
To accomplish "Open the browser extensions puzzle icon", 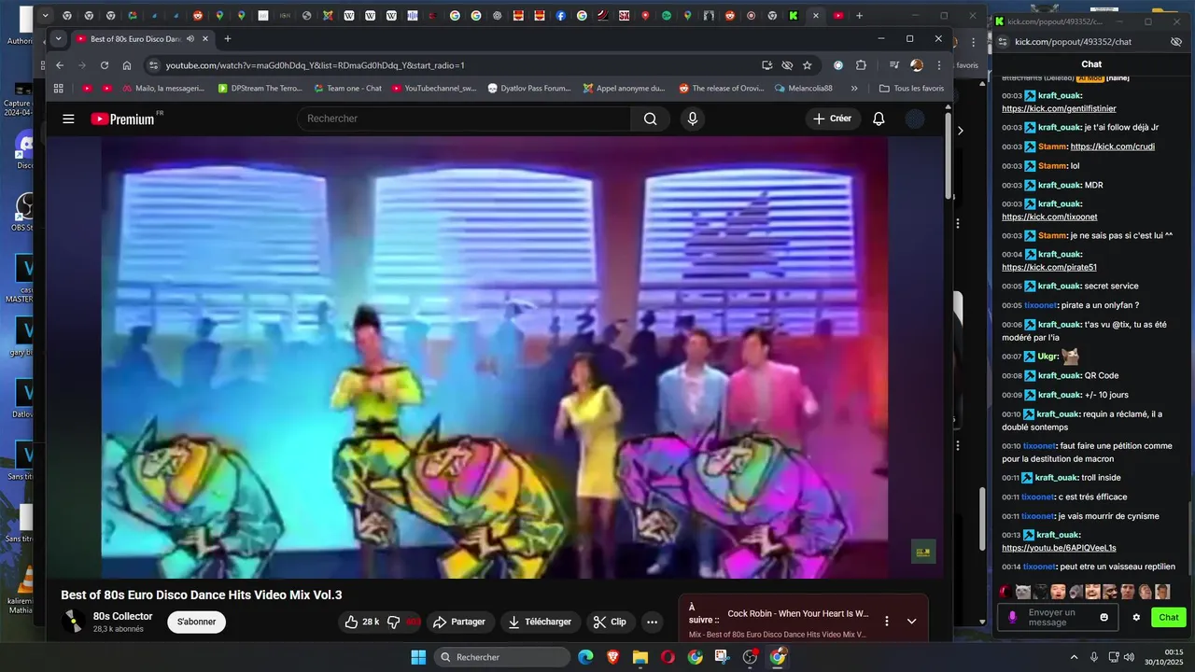I will pyautogui.click(x=861, y=65).
